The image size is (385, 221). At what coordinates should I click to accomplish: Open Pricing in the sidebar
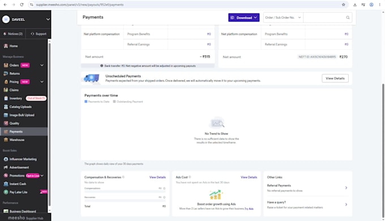14,82
